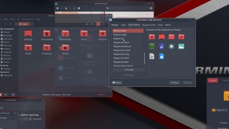229x129 pixels.
Task: Open the Pictures folder
Action: pyautogui.click(x=103, y=35)
